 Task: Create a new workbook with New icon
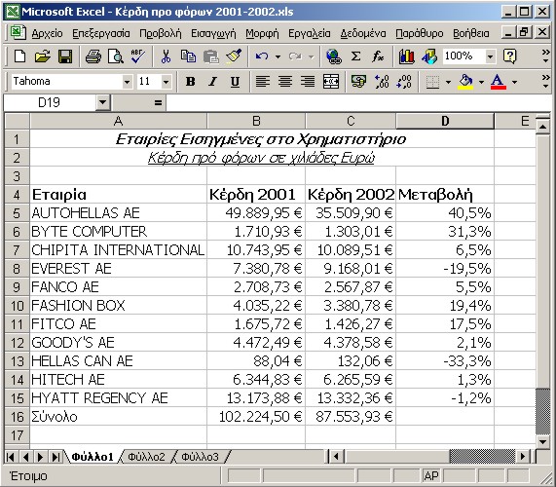19,56
